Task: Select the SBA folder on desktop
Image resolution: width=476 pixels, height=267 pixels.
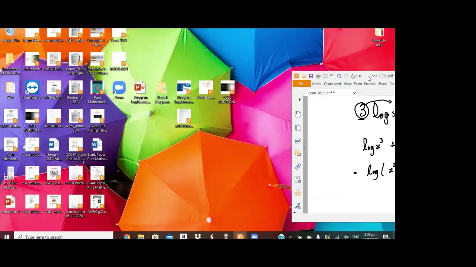Action: pos(10,90)
